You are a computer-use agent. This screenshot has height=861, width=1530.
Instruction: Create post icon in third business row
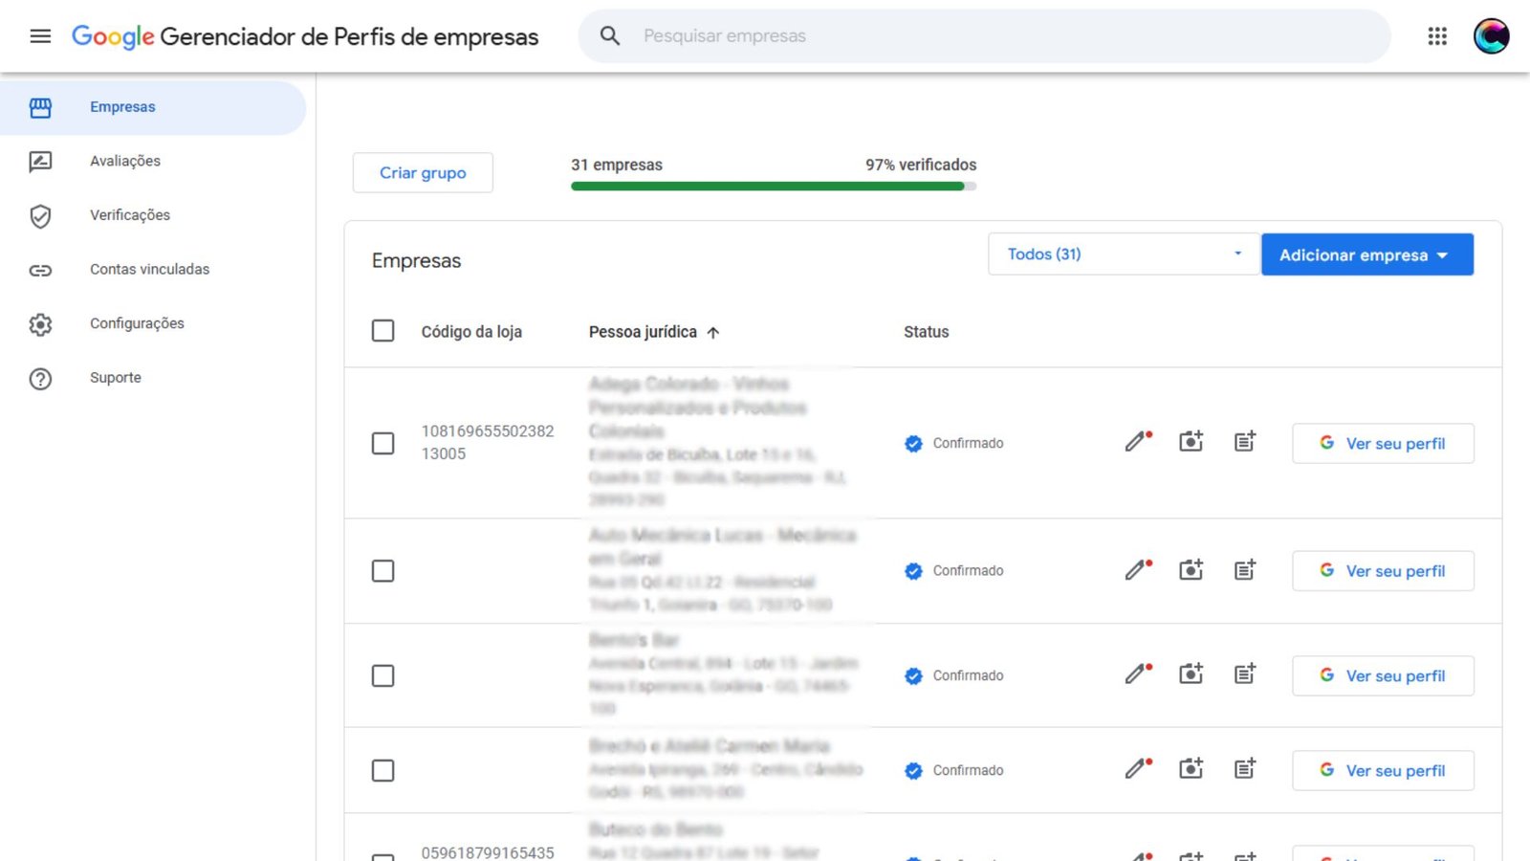1244,674
